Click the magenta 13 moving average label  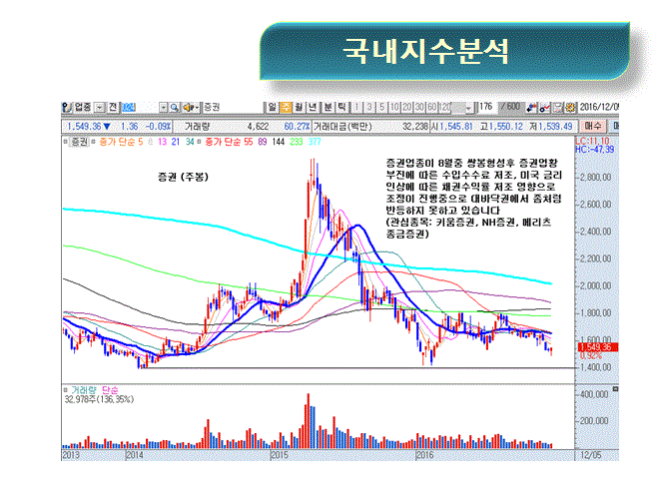[162, 142]
